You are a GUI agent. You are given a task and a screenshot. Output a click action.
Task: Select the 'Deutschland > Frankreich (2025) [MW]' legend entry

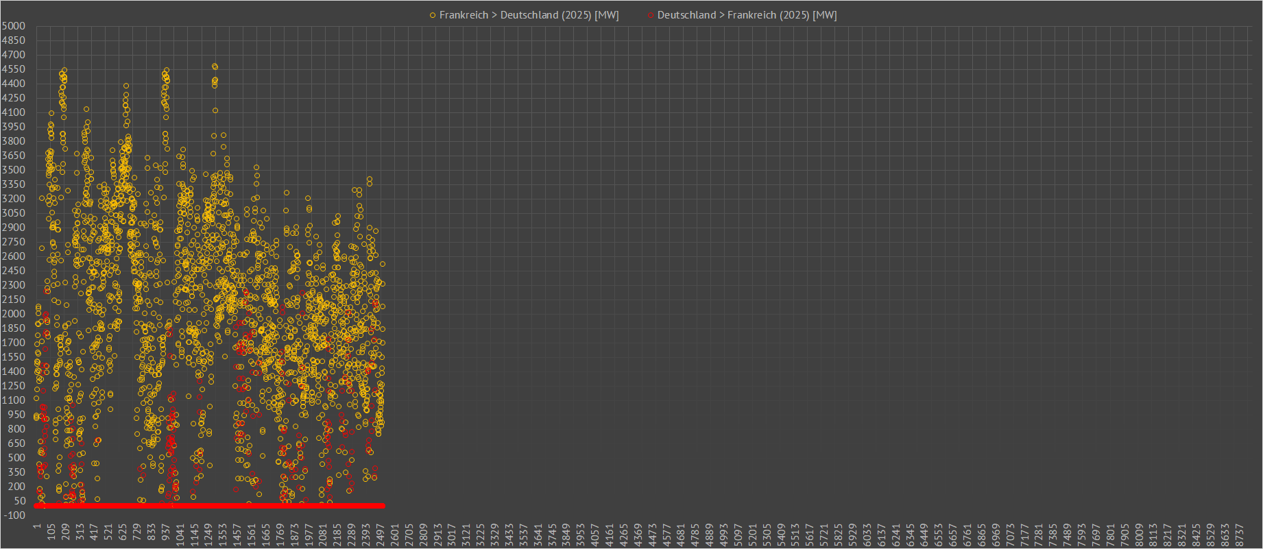pyautogui.click(x=747, y=15)
